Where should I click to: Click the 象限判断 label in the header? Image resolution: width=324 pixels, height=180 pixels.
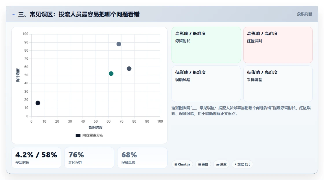tap(304, 14)
